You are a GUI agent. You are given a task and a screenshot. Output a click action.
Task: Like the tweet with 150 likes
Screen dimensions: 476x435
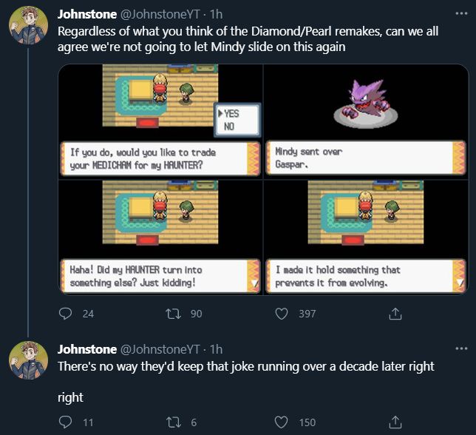click(x=281, y=422)
